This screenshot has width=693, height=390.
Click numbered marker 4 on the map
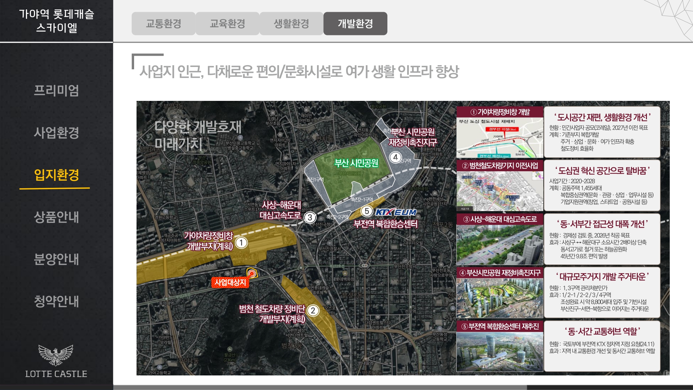pos(395,157)
